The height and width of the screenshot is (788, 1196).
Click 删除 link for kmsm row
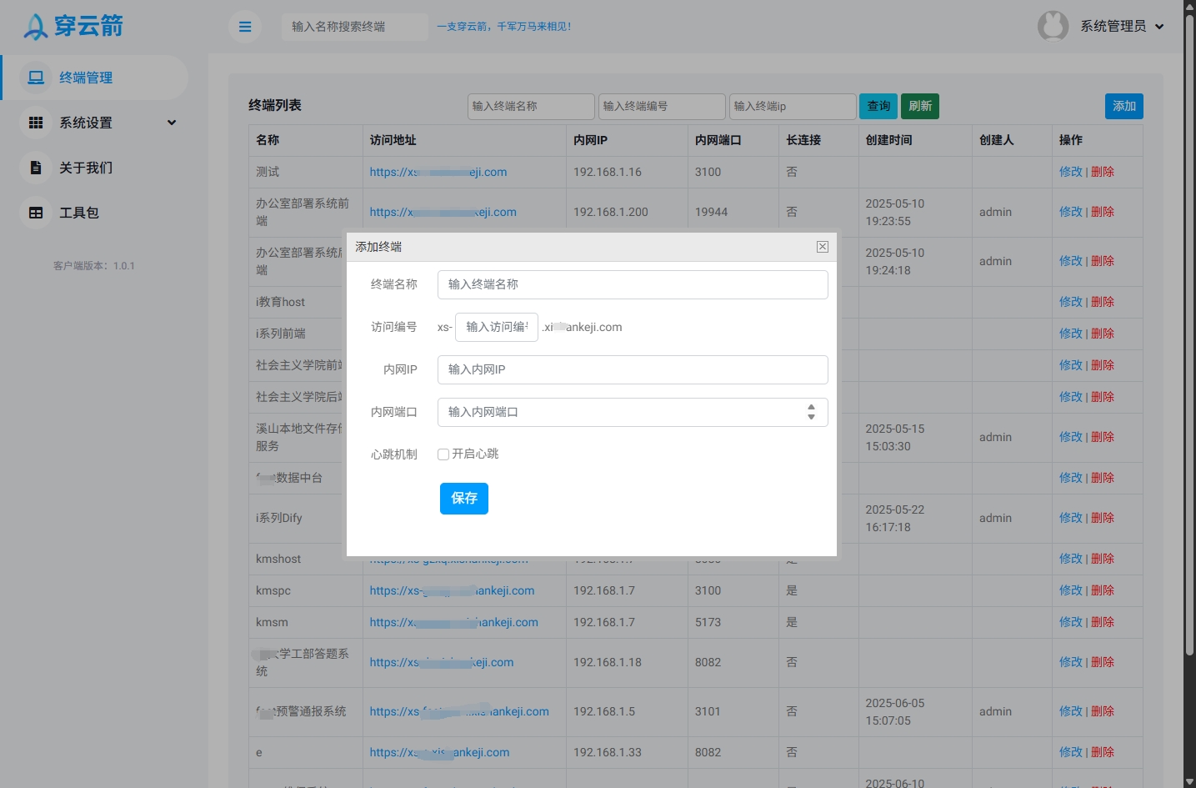click(x=1103, y=622)
